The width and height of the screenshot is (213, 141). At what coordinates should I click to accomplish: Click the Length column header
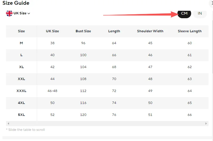pos(114,31)
